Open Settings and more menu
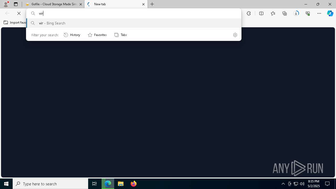Viewport: 336px width, 189px height. (319, 13)
